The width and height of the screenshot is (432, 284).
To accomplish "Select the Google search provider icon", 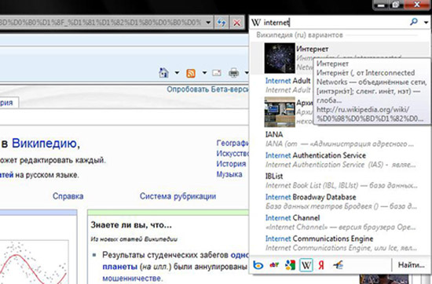I will 290,265.
